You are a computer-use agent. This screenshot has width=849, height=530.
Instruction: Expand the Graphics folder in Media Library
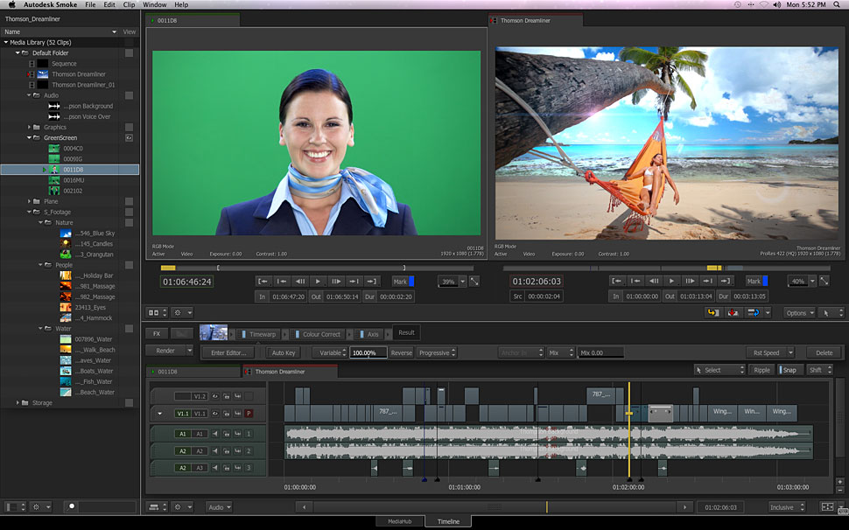(29, 127)
